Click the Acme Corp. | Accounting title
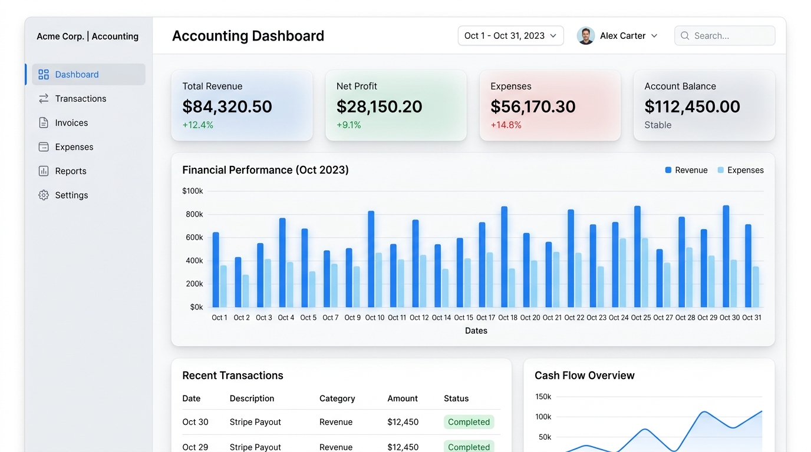This screenshot has height=452, width=811. click(88, 36)
